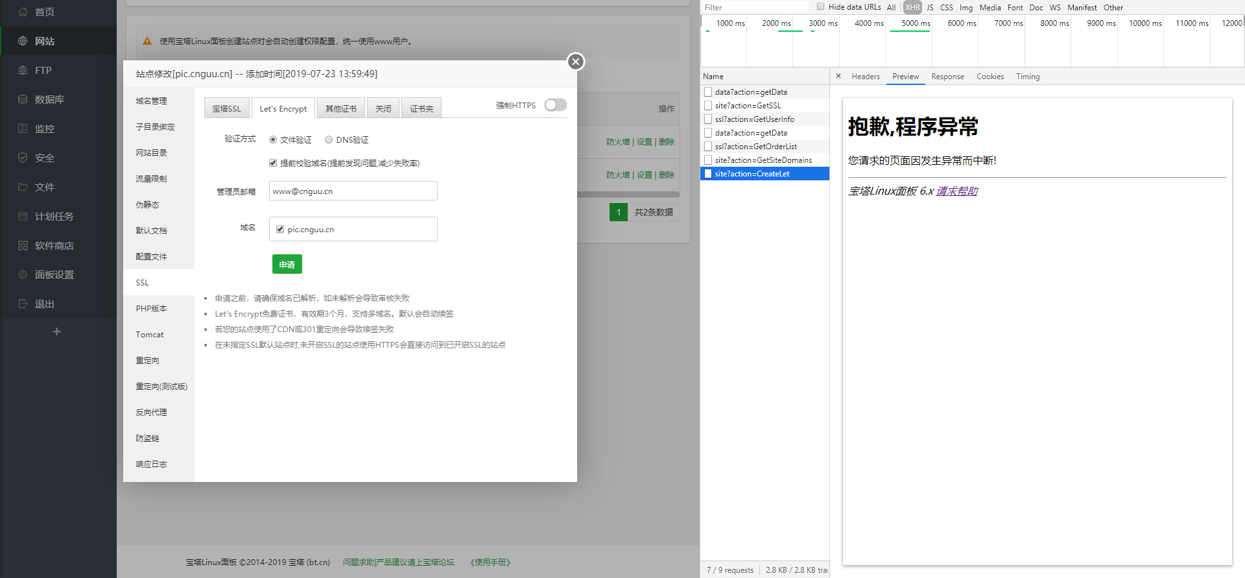Open 域名管理 in dialog menu
This screenshot has height=578, width=1245.
[159, 101]
